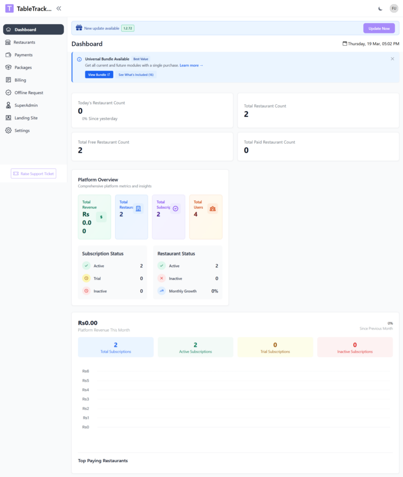This screenshot has width=403, height=477.
Task: Dismiss the Universal Bundle notice
Action: coord(392,59)
